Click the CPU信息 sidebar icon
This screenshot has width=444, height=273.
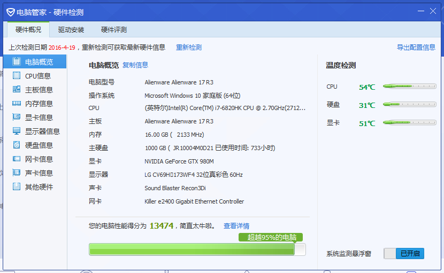pyautogui.click(x=17, y=75)
